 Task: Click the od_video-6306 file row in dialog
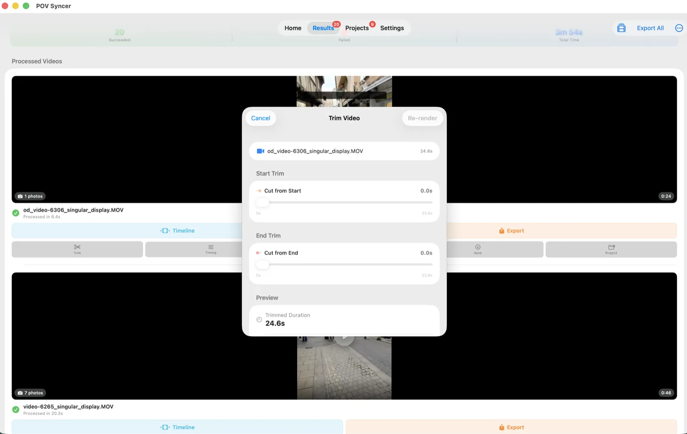pos(344,151)
